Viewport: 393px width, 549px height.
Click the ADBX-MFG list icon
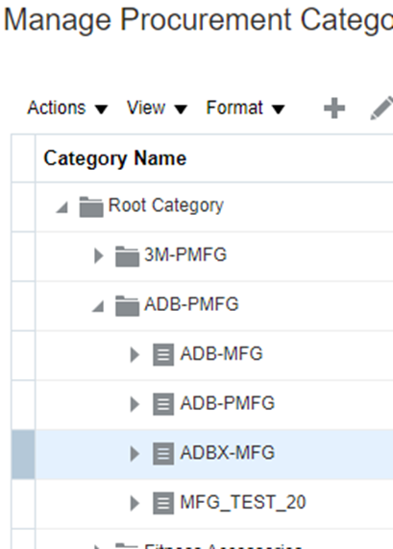pyautogui.click(x=163, y=454)
